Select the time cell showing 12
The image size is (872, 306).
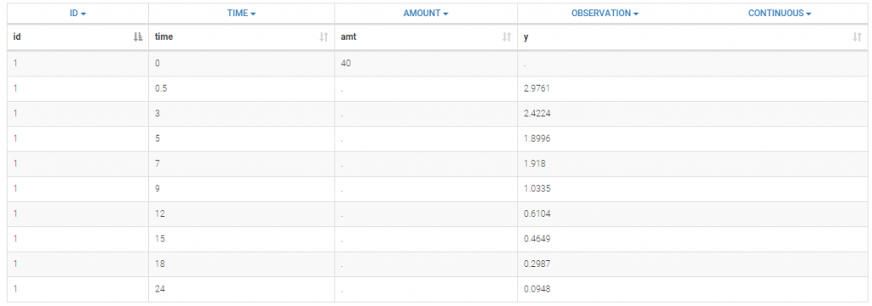tap(241, 214)
